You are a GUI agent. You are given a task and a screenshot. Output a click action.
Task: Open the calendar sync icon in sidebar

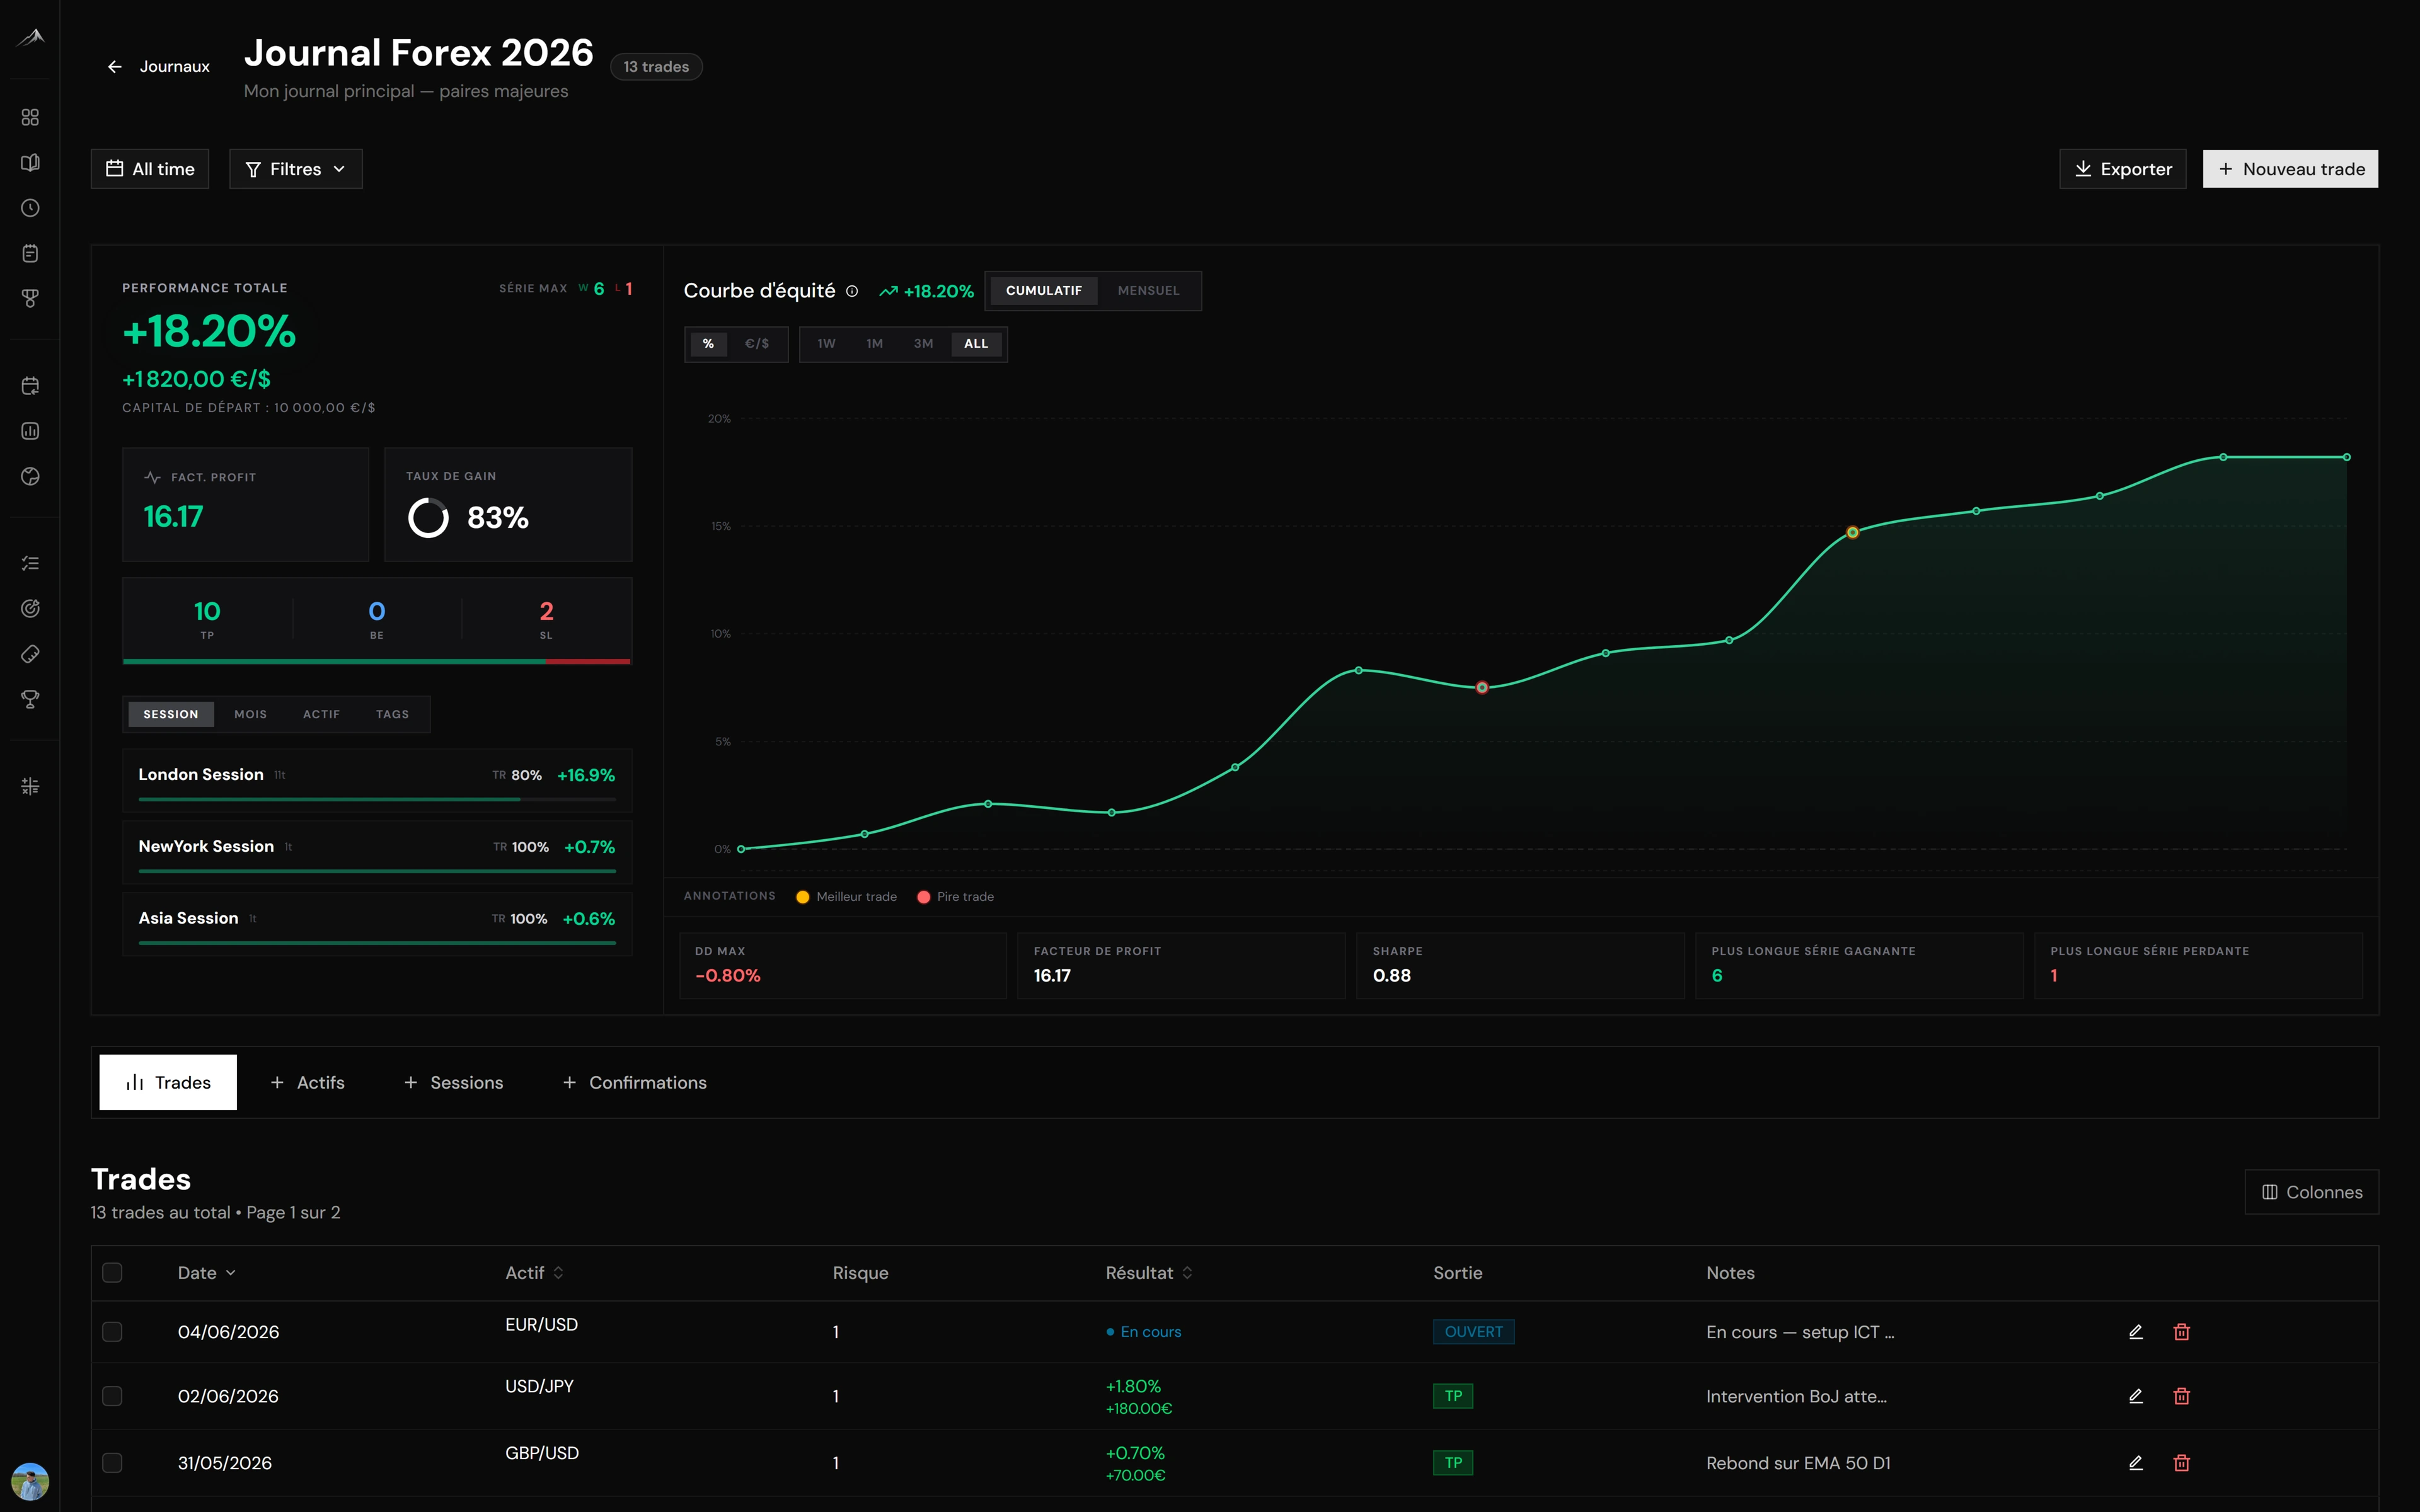point(30,386)
